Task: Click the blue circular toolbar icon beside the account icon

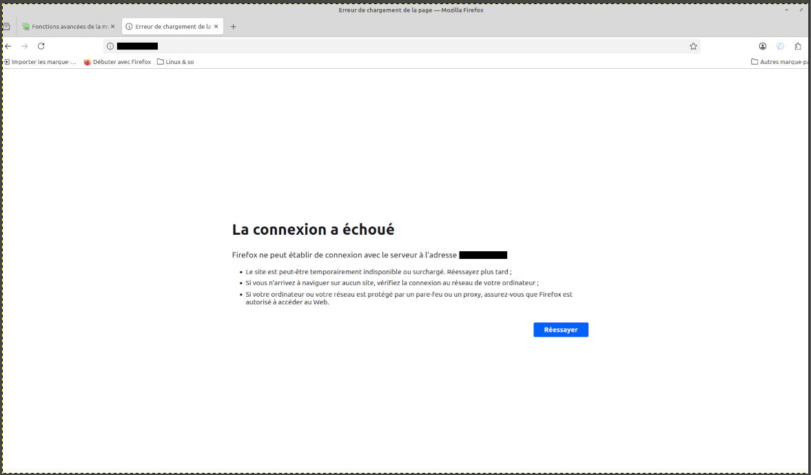Action: 780,46
